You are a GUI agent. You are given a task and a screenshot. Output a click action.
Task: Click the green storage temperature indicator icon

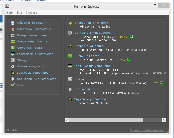click(162, 83)
